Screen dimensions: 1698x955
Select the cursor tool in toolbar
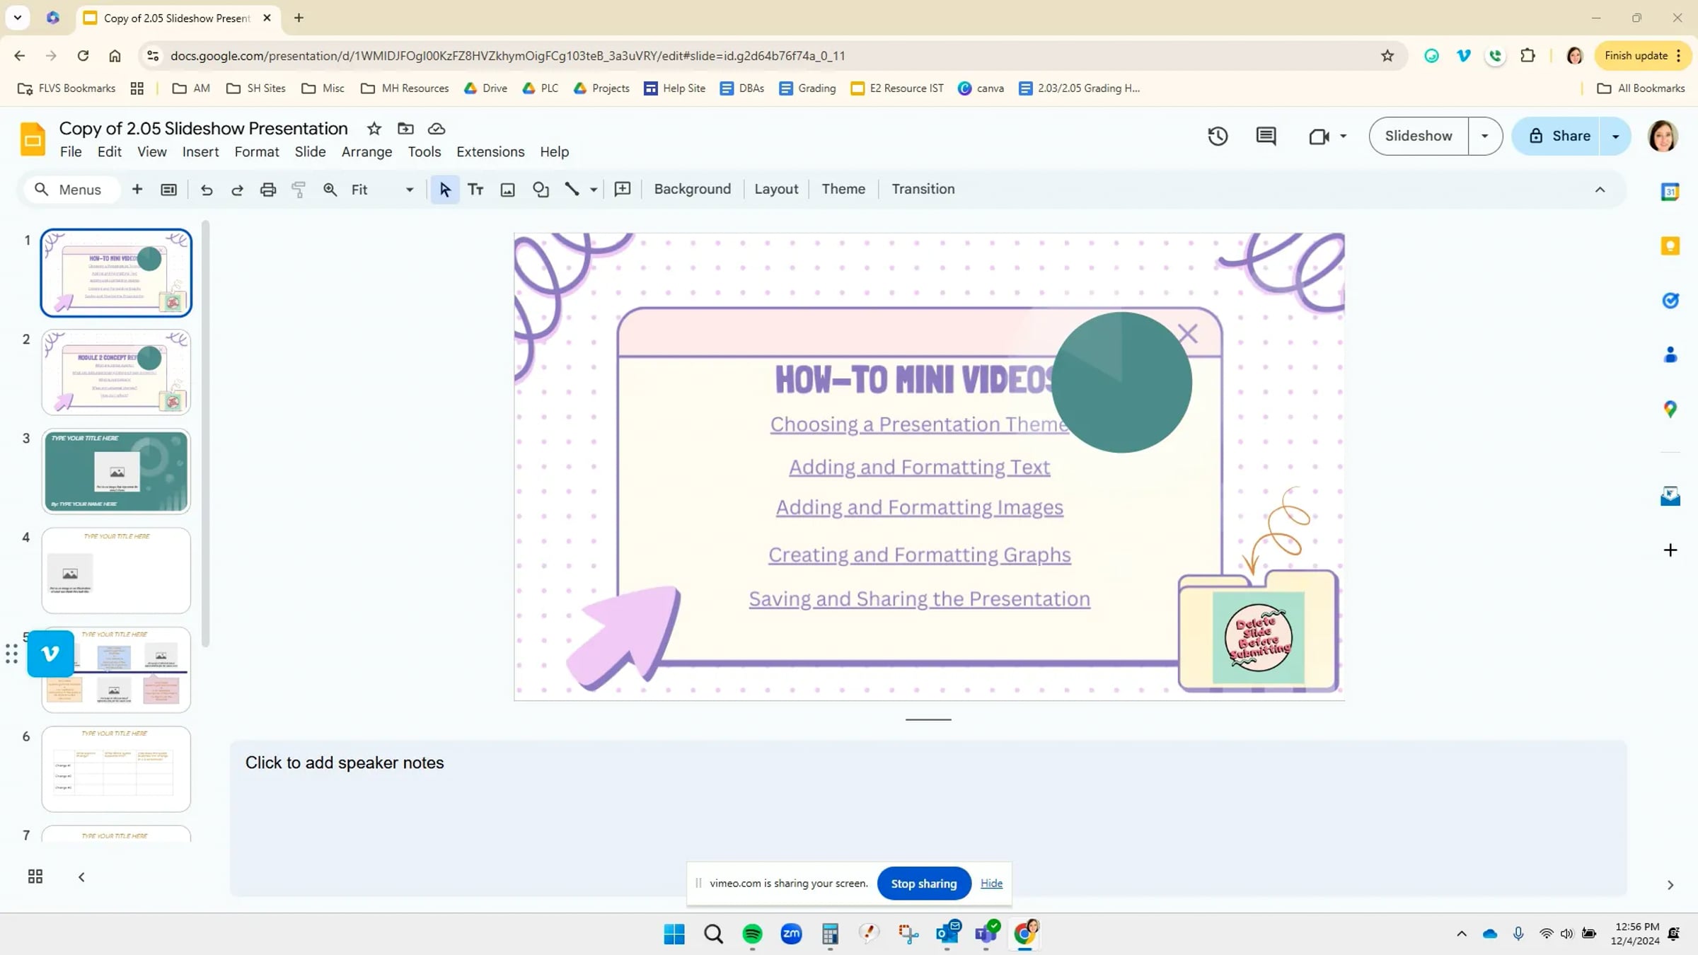tap(444, 189)
